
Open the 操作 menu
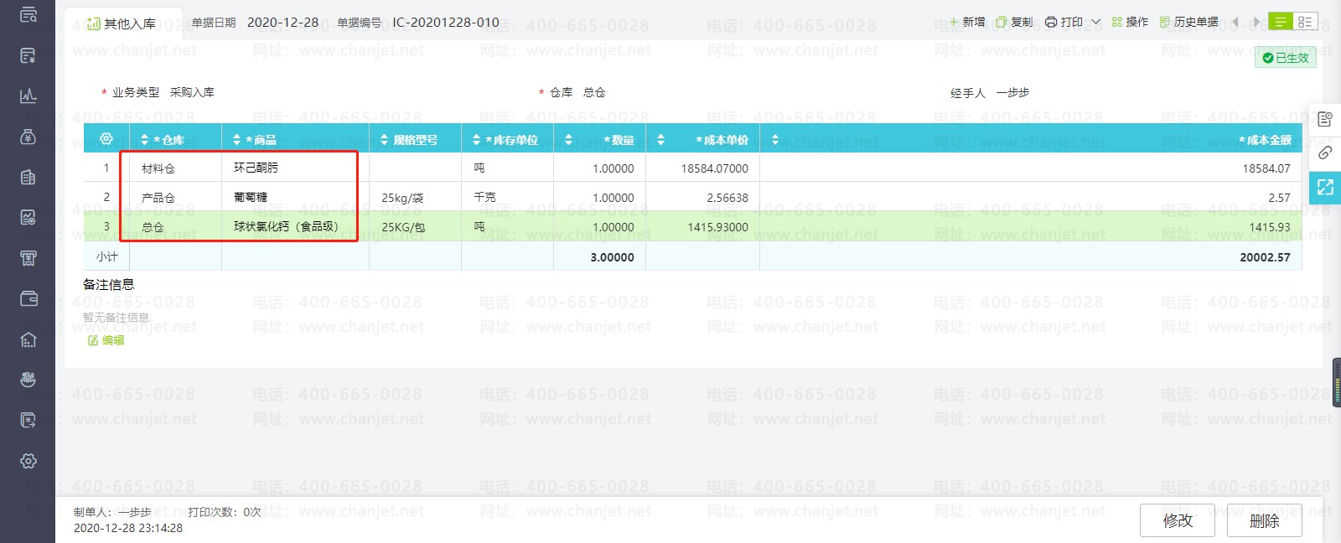click(1130, 22)
